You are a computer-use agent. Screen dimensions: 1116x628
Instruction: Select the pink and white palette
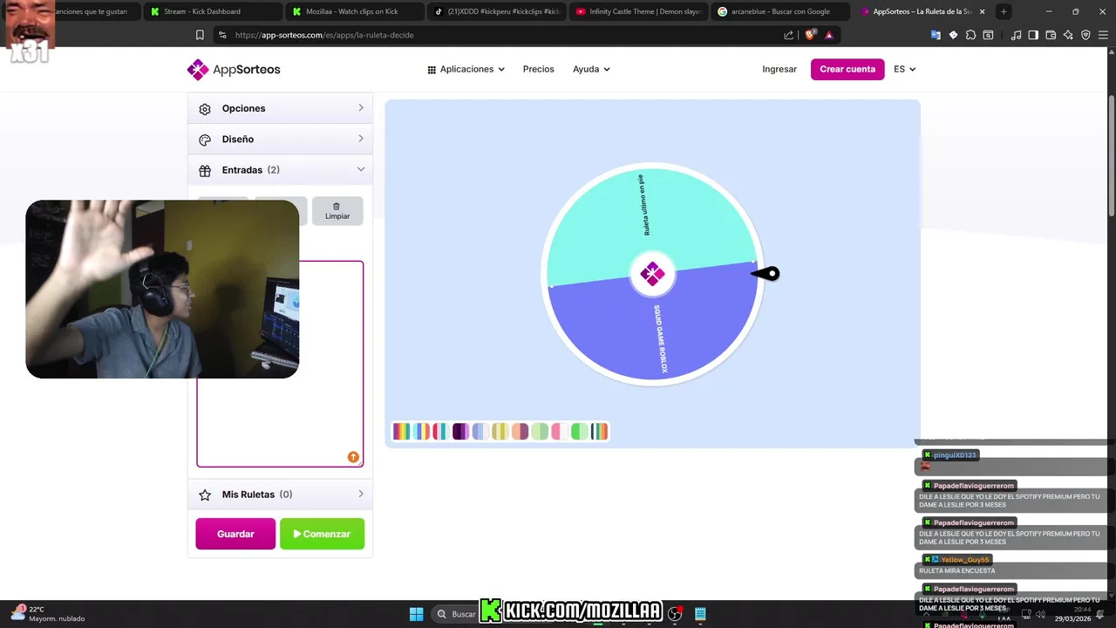tap(560, 431)
